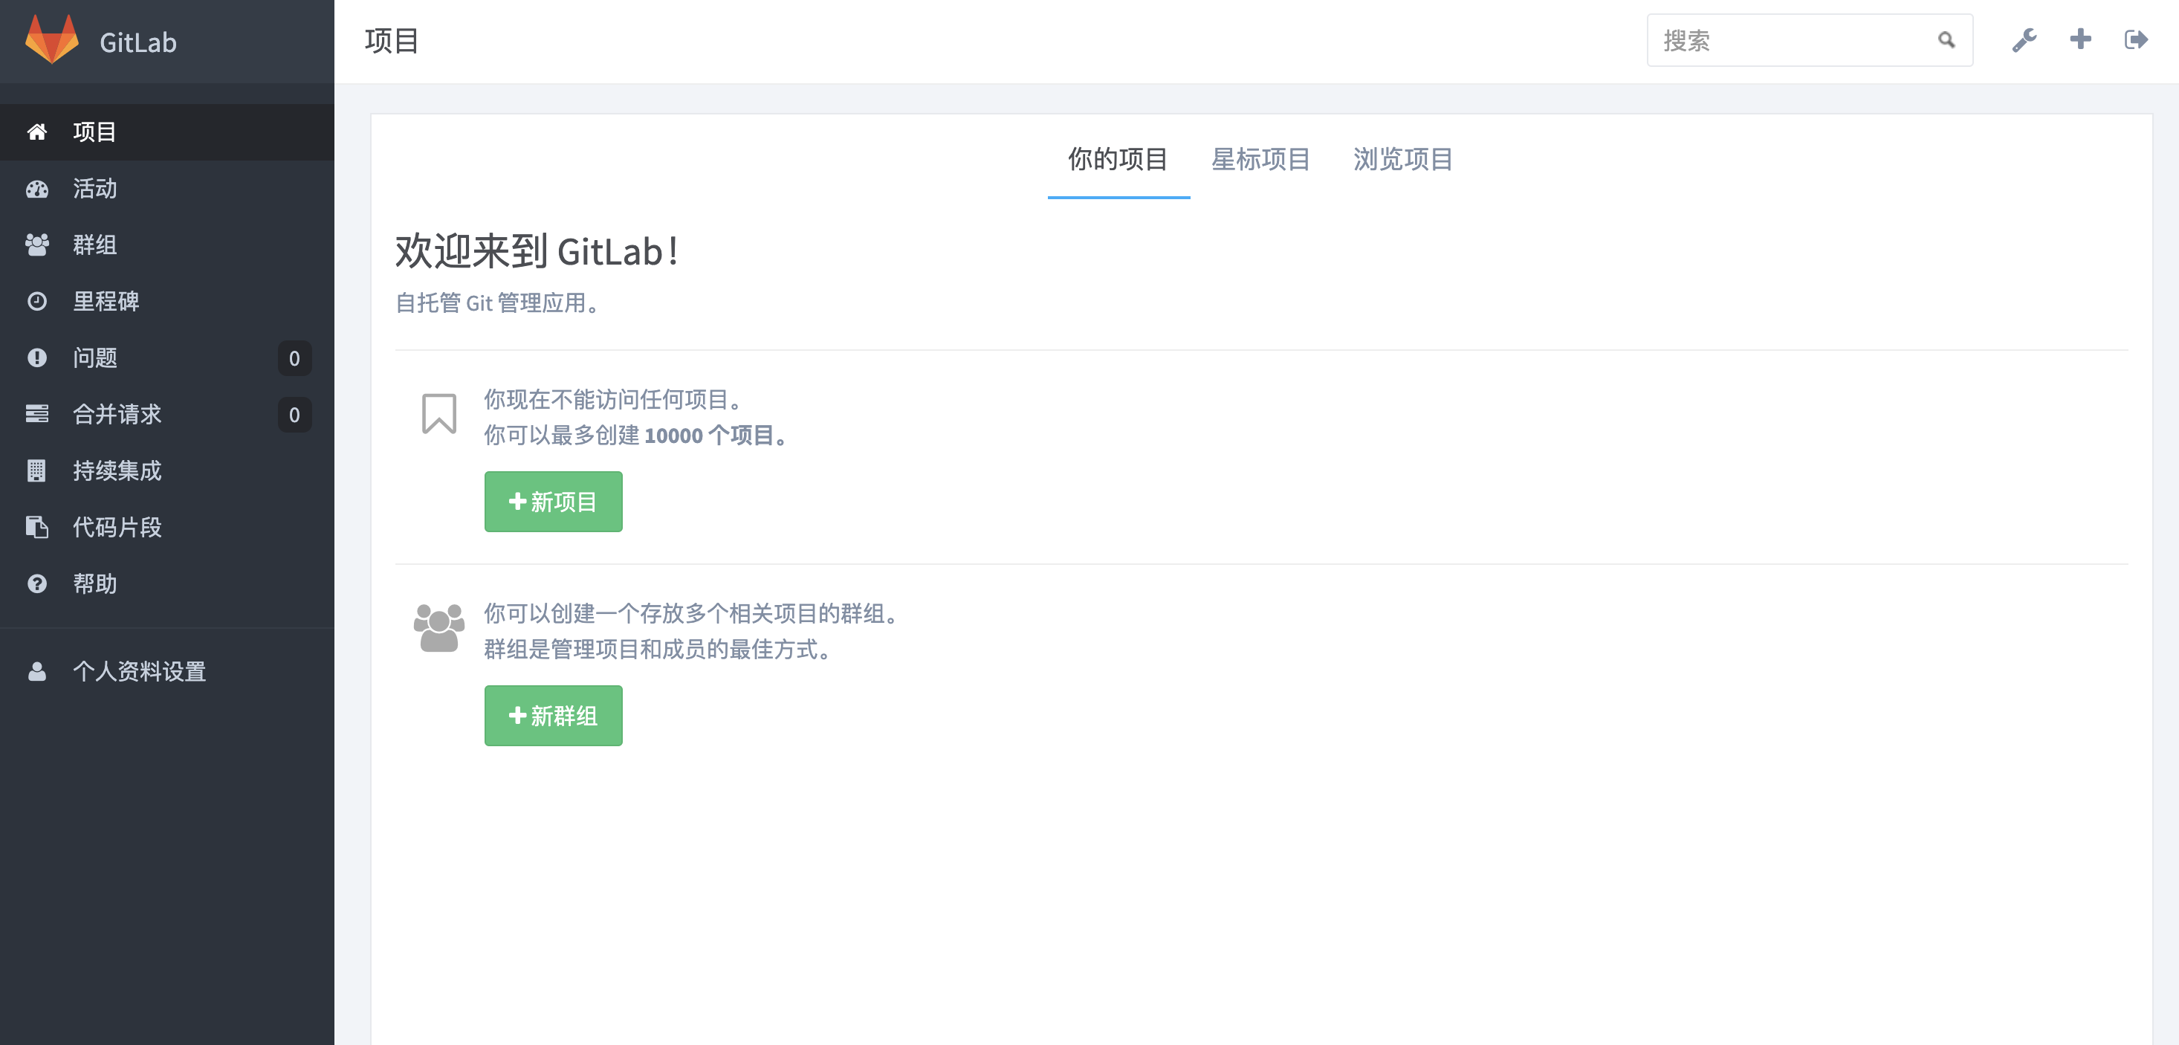2179x1045 pixels.
Task: Open the 代码片段 (Snippets) sidebar icon
Action: pos(37,527)
